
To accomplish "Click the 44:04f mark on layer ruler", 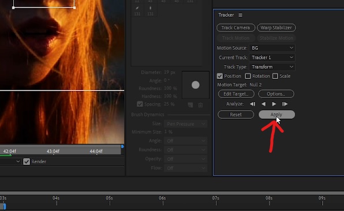I will click(96, 151).
